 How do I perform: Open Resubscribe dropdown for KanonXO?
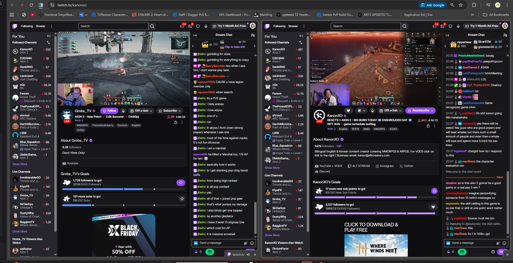[x=419, y=110]
